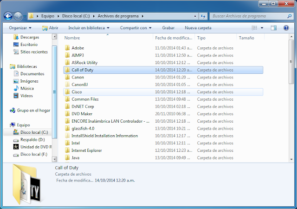
Task: Click the DVD Maker folder icon
Action: point(67,114)
